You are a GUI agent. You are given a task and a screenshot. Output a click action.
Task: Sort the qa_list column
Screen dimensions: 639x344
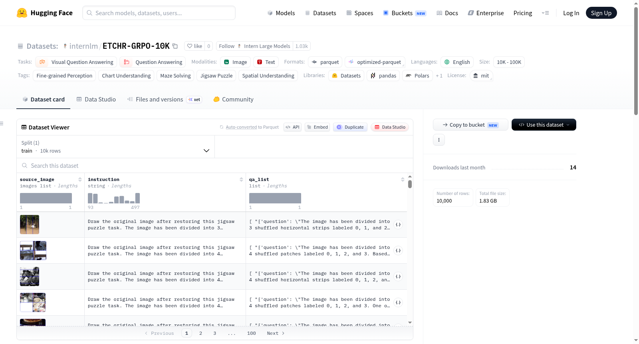click(x=403, y=179)
